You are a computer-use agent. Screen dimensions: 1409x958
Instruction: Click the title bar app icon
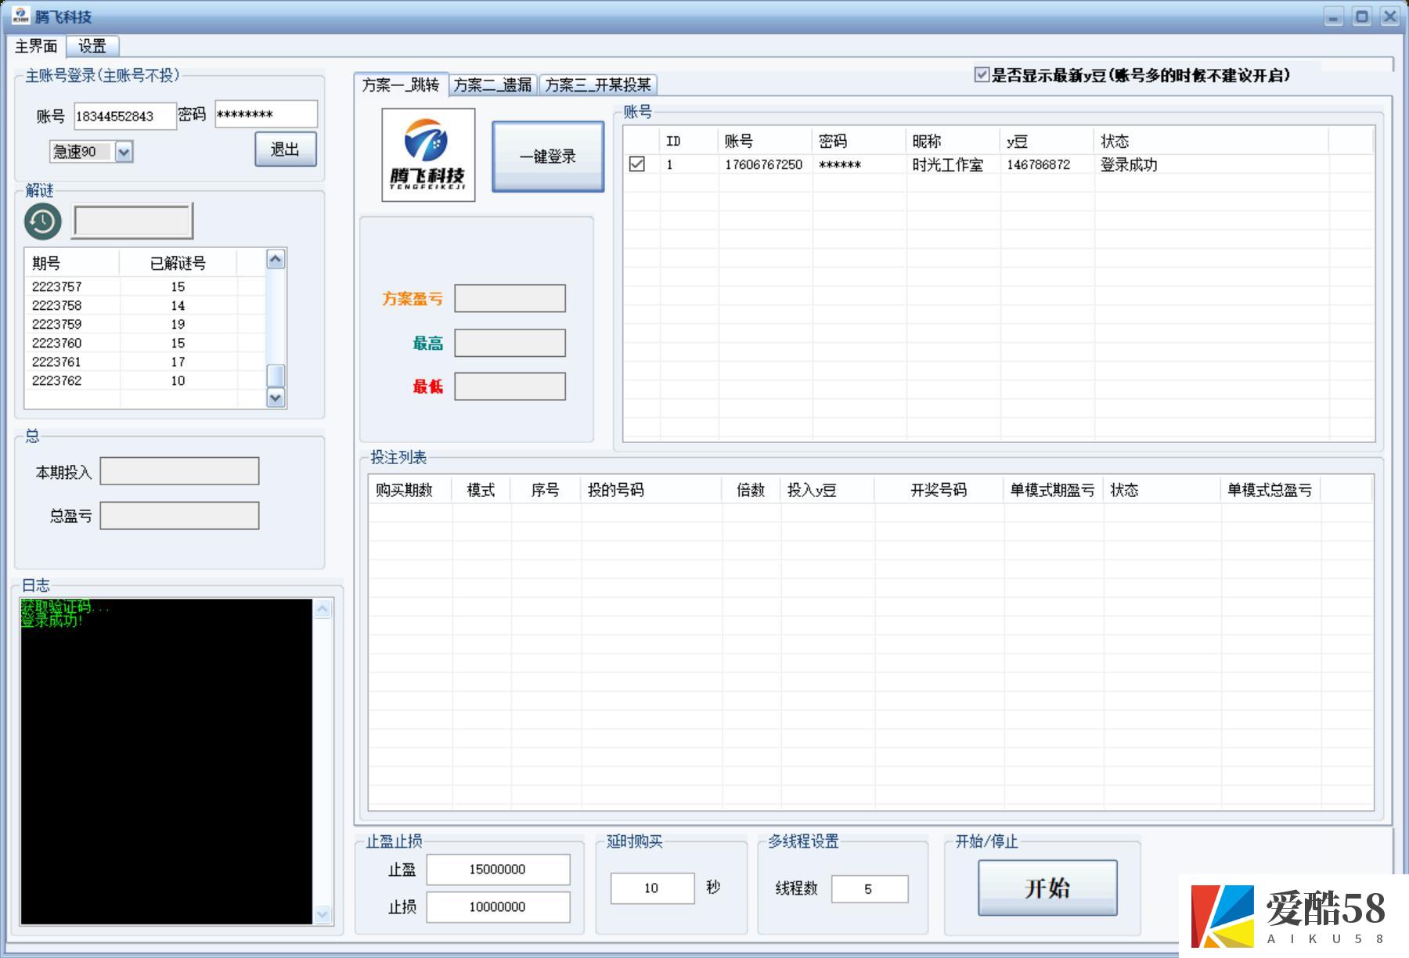(x=21, y=16)
